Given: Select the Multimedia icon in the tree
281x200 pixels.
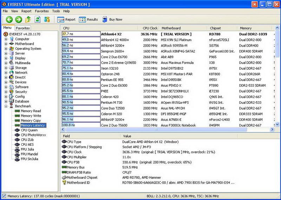Looking at the screenshot, I should click(x=11, y=63).
